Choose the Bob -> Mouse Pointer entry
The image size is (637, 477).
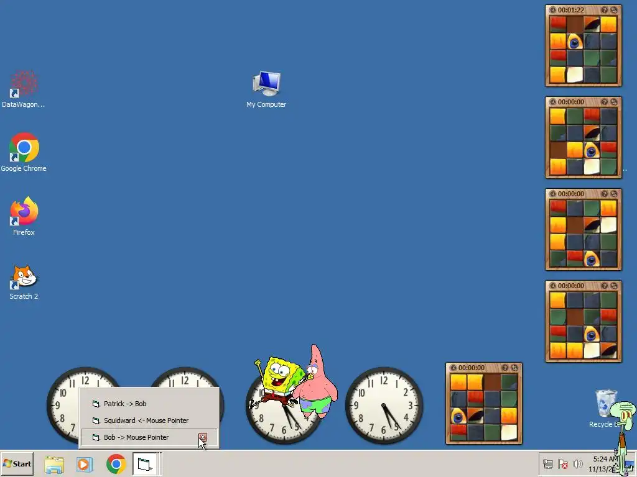[x=149, y=437]
